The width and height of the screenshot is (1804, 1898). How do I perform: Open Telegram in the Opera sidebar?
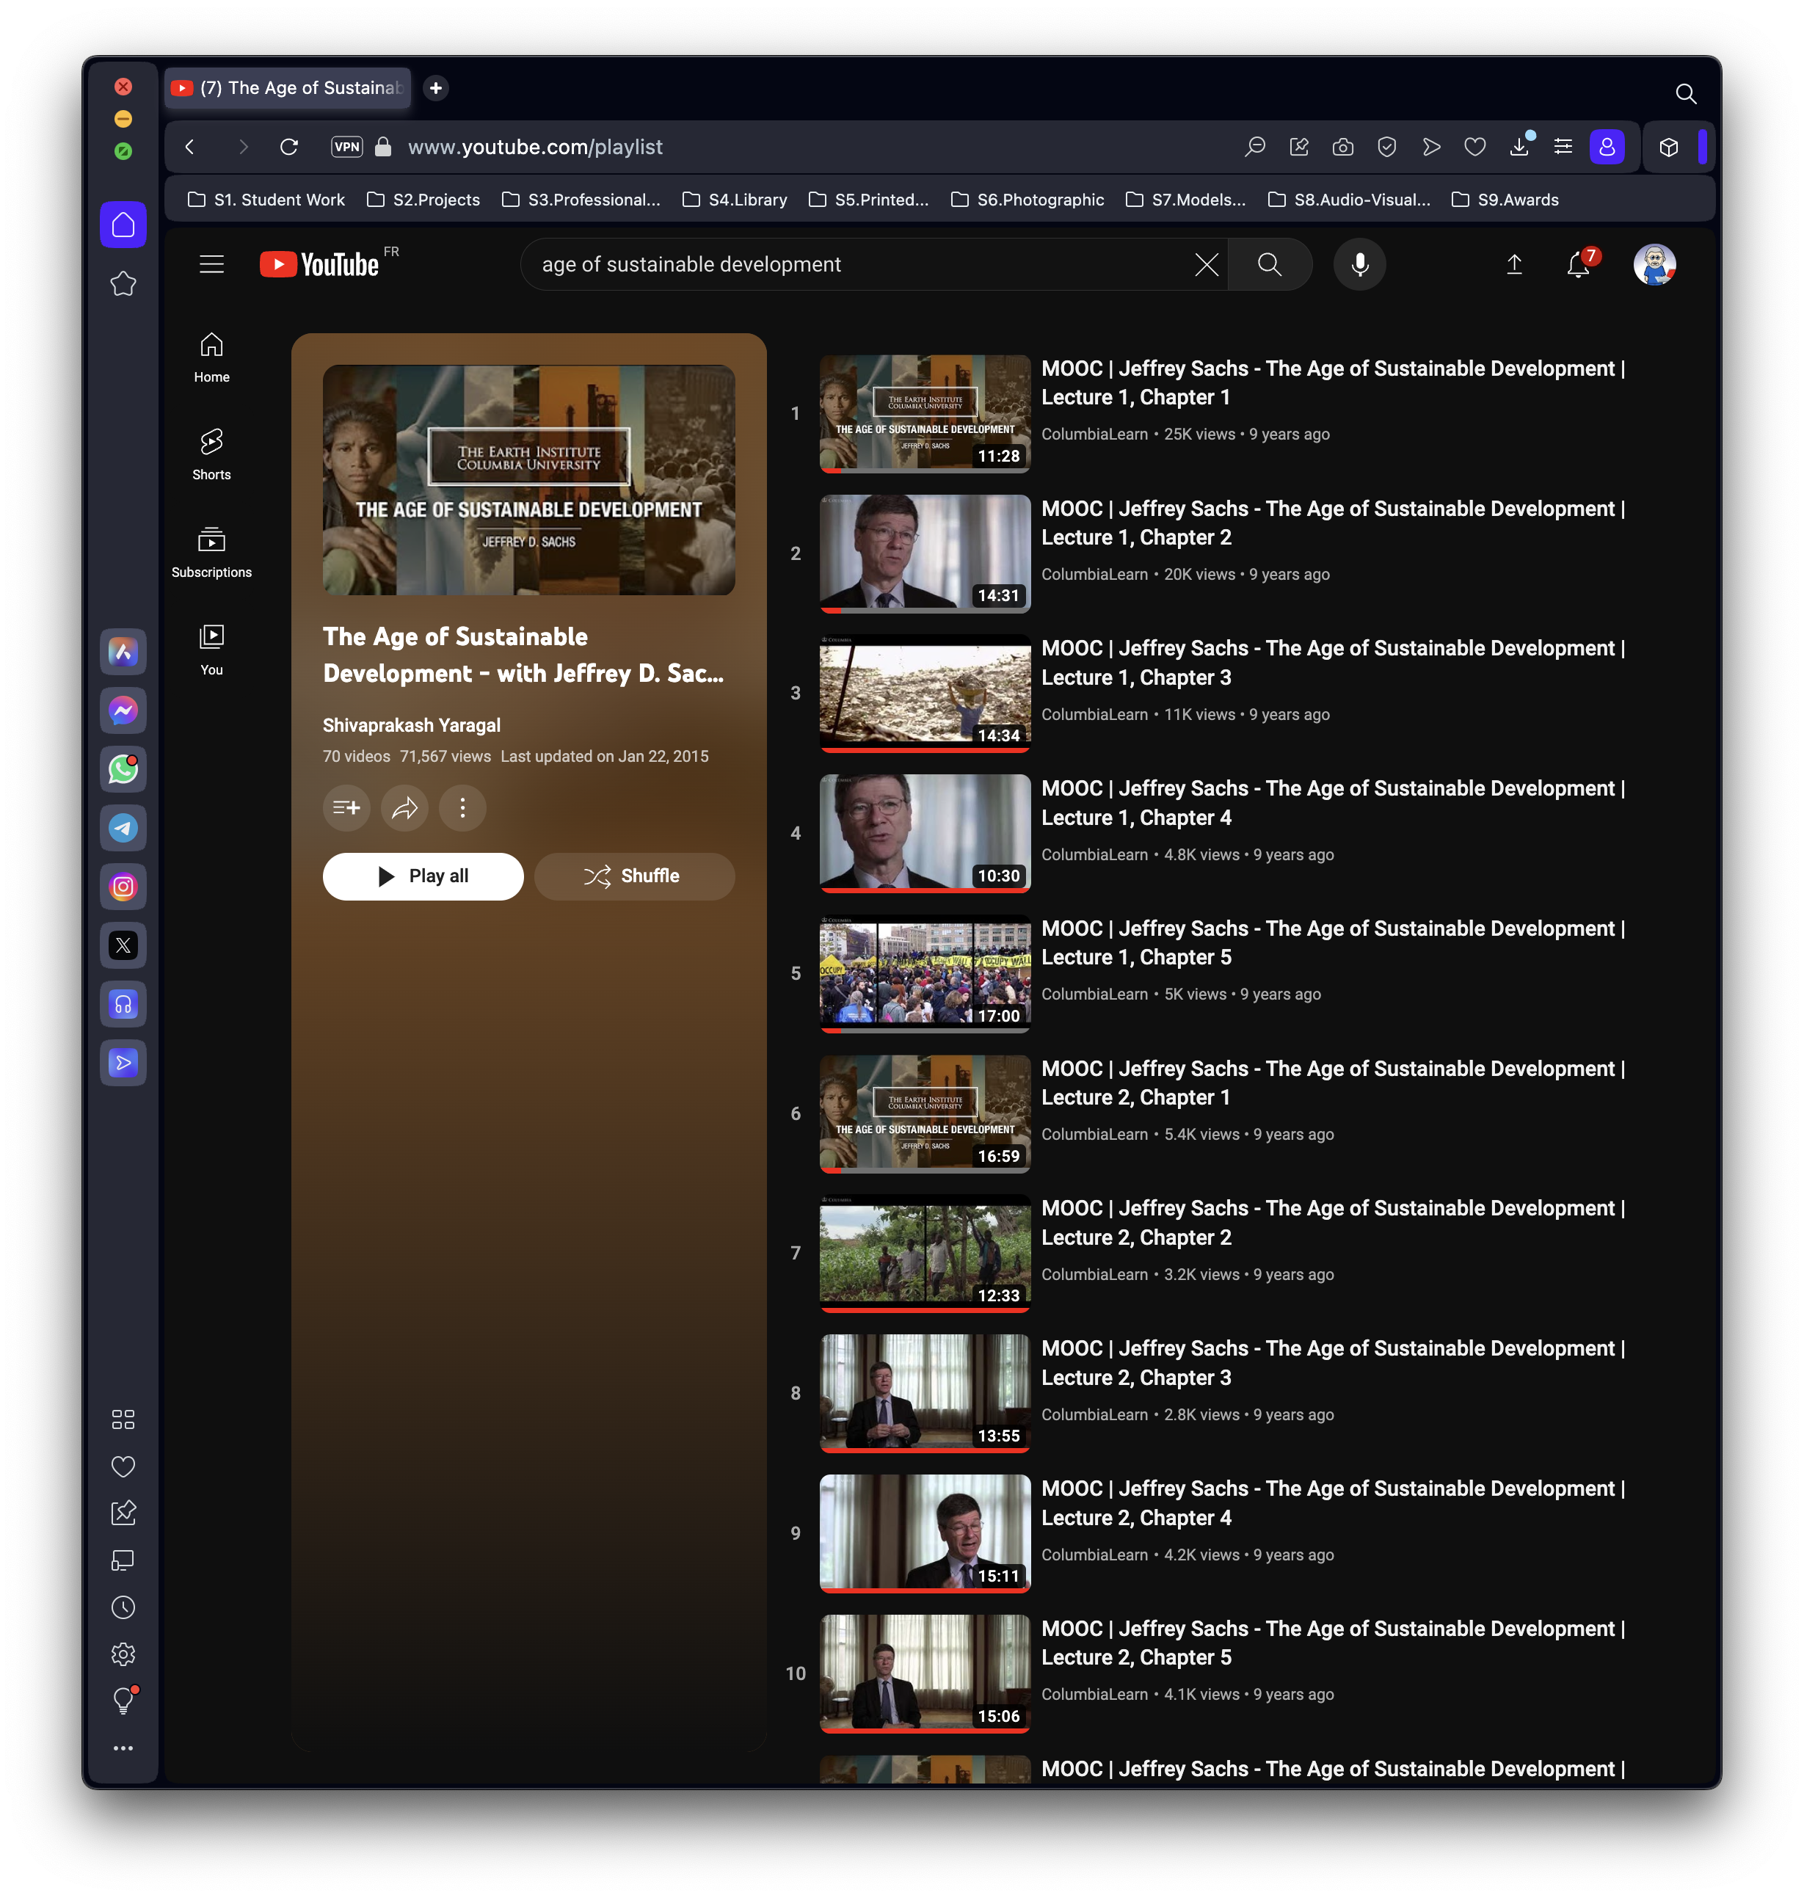(123, 828)
